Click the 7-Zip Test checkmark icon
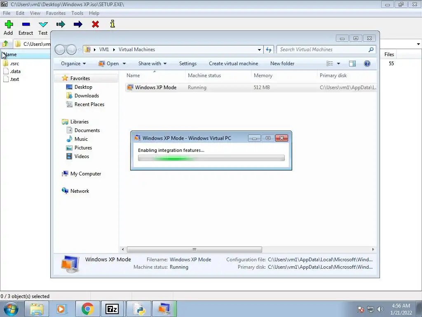 (43, 24)
